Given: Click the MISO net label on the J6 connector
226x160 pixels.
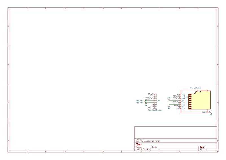Looking at the screenshot, I should [x=151, y=96].
